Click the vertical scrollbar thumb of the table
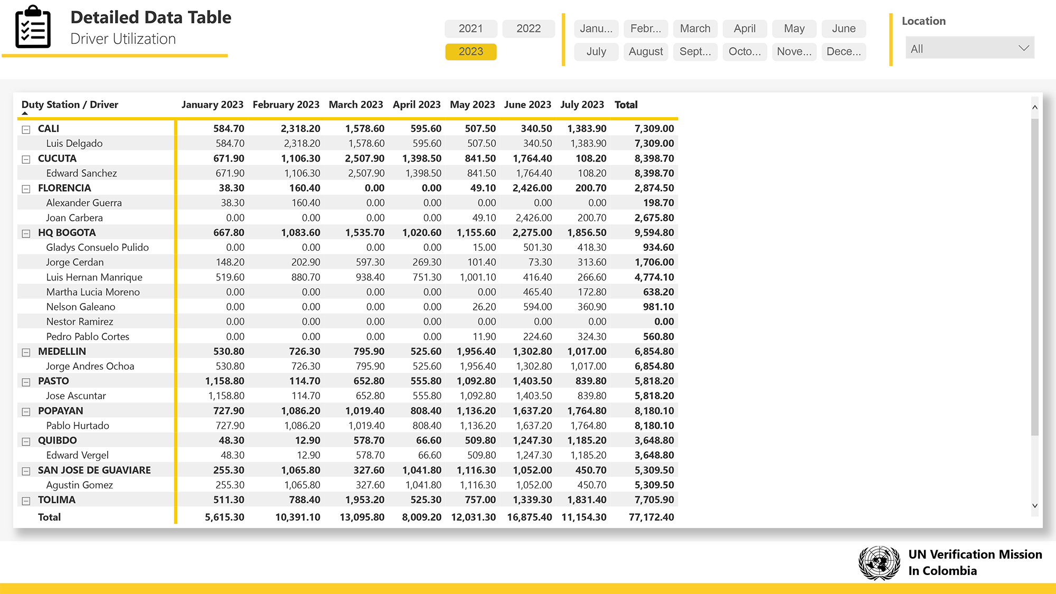1056x594 pixels. click(x=1035, y=277)
